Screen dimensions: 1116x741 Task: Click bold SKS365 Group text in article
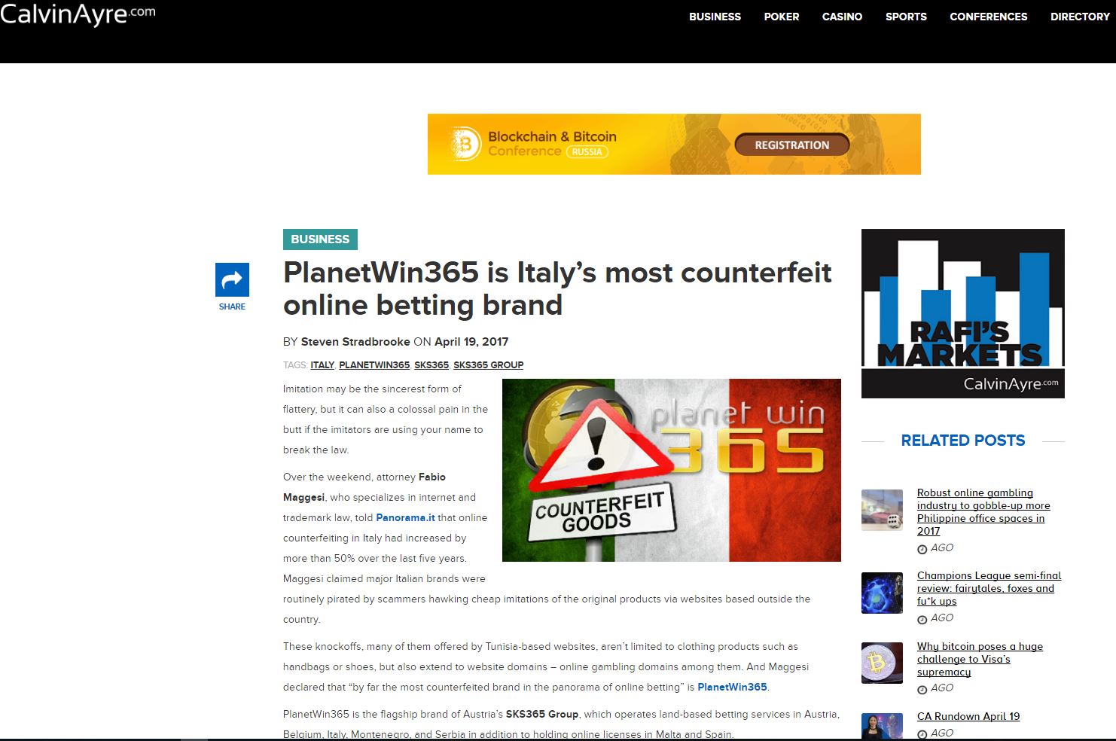pos(542,715)
